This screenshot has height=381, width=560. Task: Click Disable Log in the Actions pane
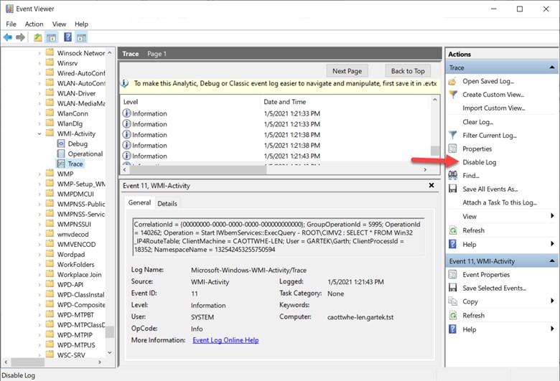point(479,162)
